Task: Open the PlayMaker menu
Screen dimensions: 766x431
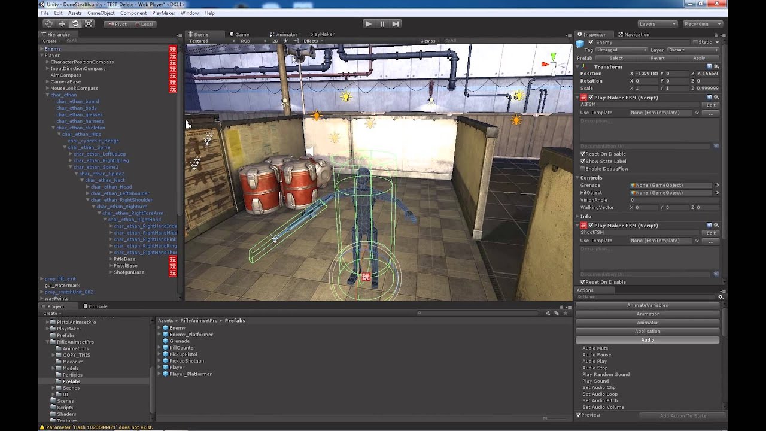Action: [163, 13]
